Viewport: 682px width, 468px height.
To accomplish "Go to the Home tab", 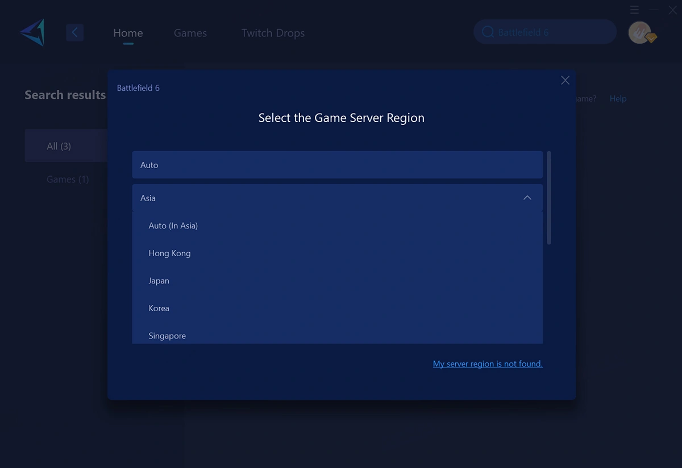I will coord(128,33).
